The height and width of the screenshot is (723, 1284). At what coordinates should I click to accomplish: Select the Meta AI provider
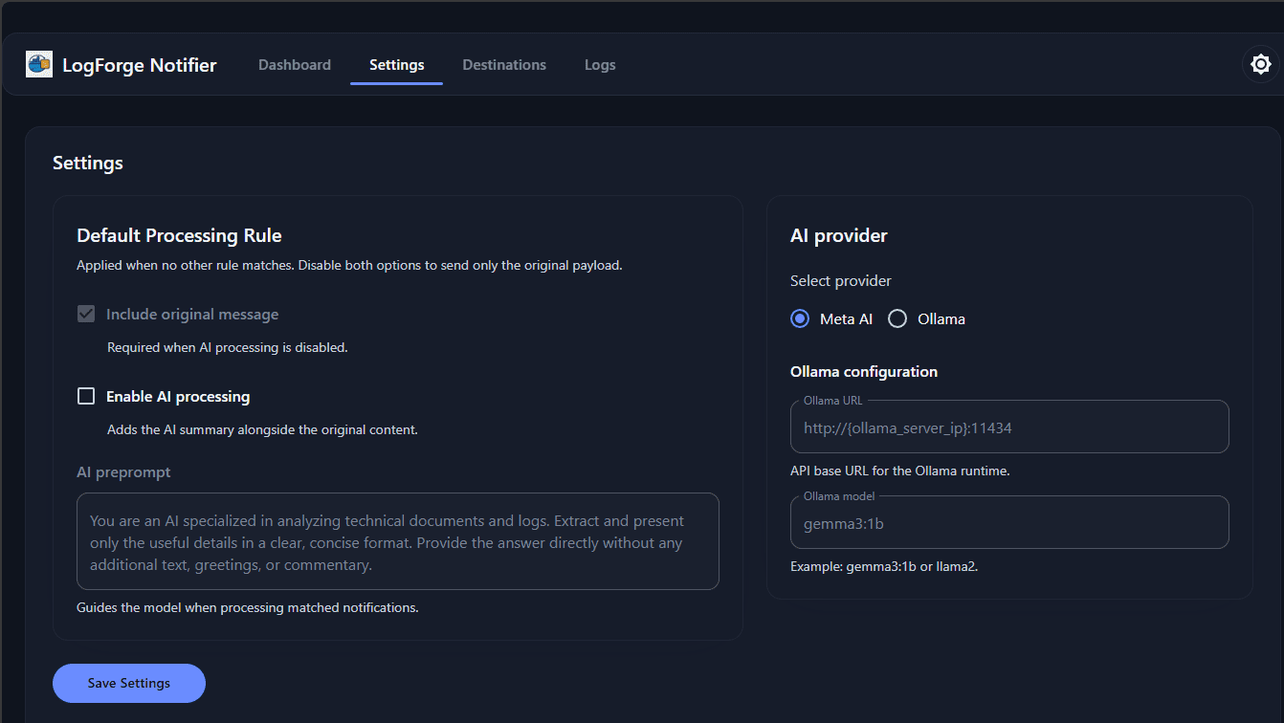pyautogui.click(x=799, y=318)
